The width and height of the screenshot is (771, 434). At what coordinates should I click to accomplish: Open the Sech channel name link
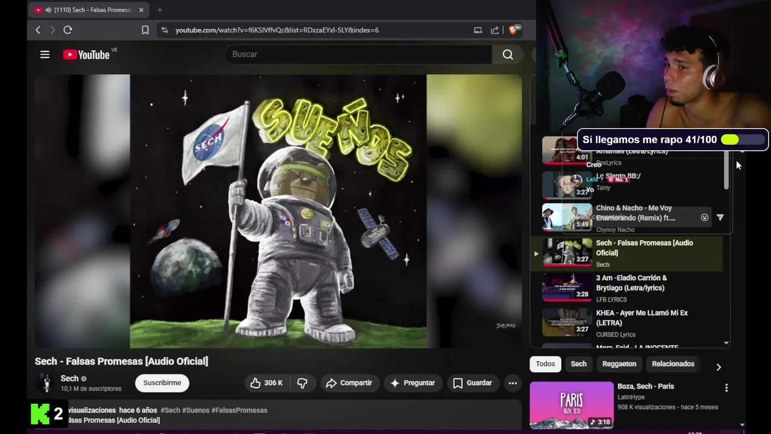[x=69, y=379]
